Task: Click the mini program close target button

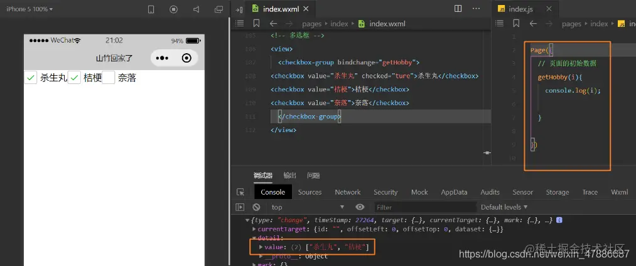Action: tap(186, 58)
